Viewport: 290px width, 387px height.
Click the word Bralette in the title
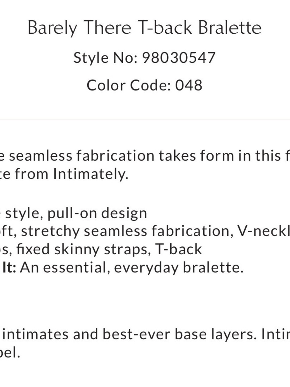(230, 28)
